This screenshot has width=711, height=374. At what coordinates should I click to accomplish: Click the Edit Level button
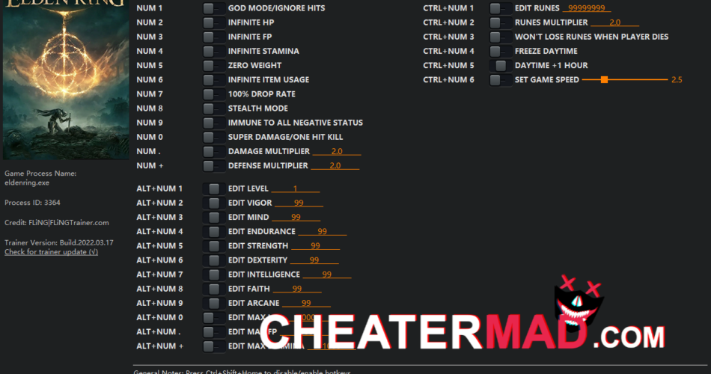click(213, 188)
